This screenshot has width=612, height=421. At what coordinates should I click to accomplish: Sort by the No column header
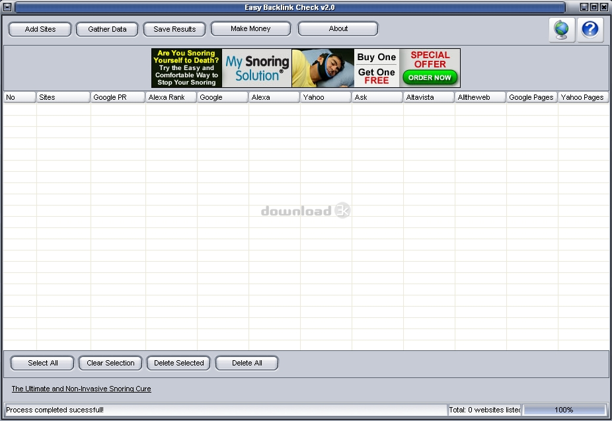coord(20,97)
